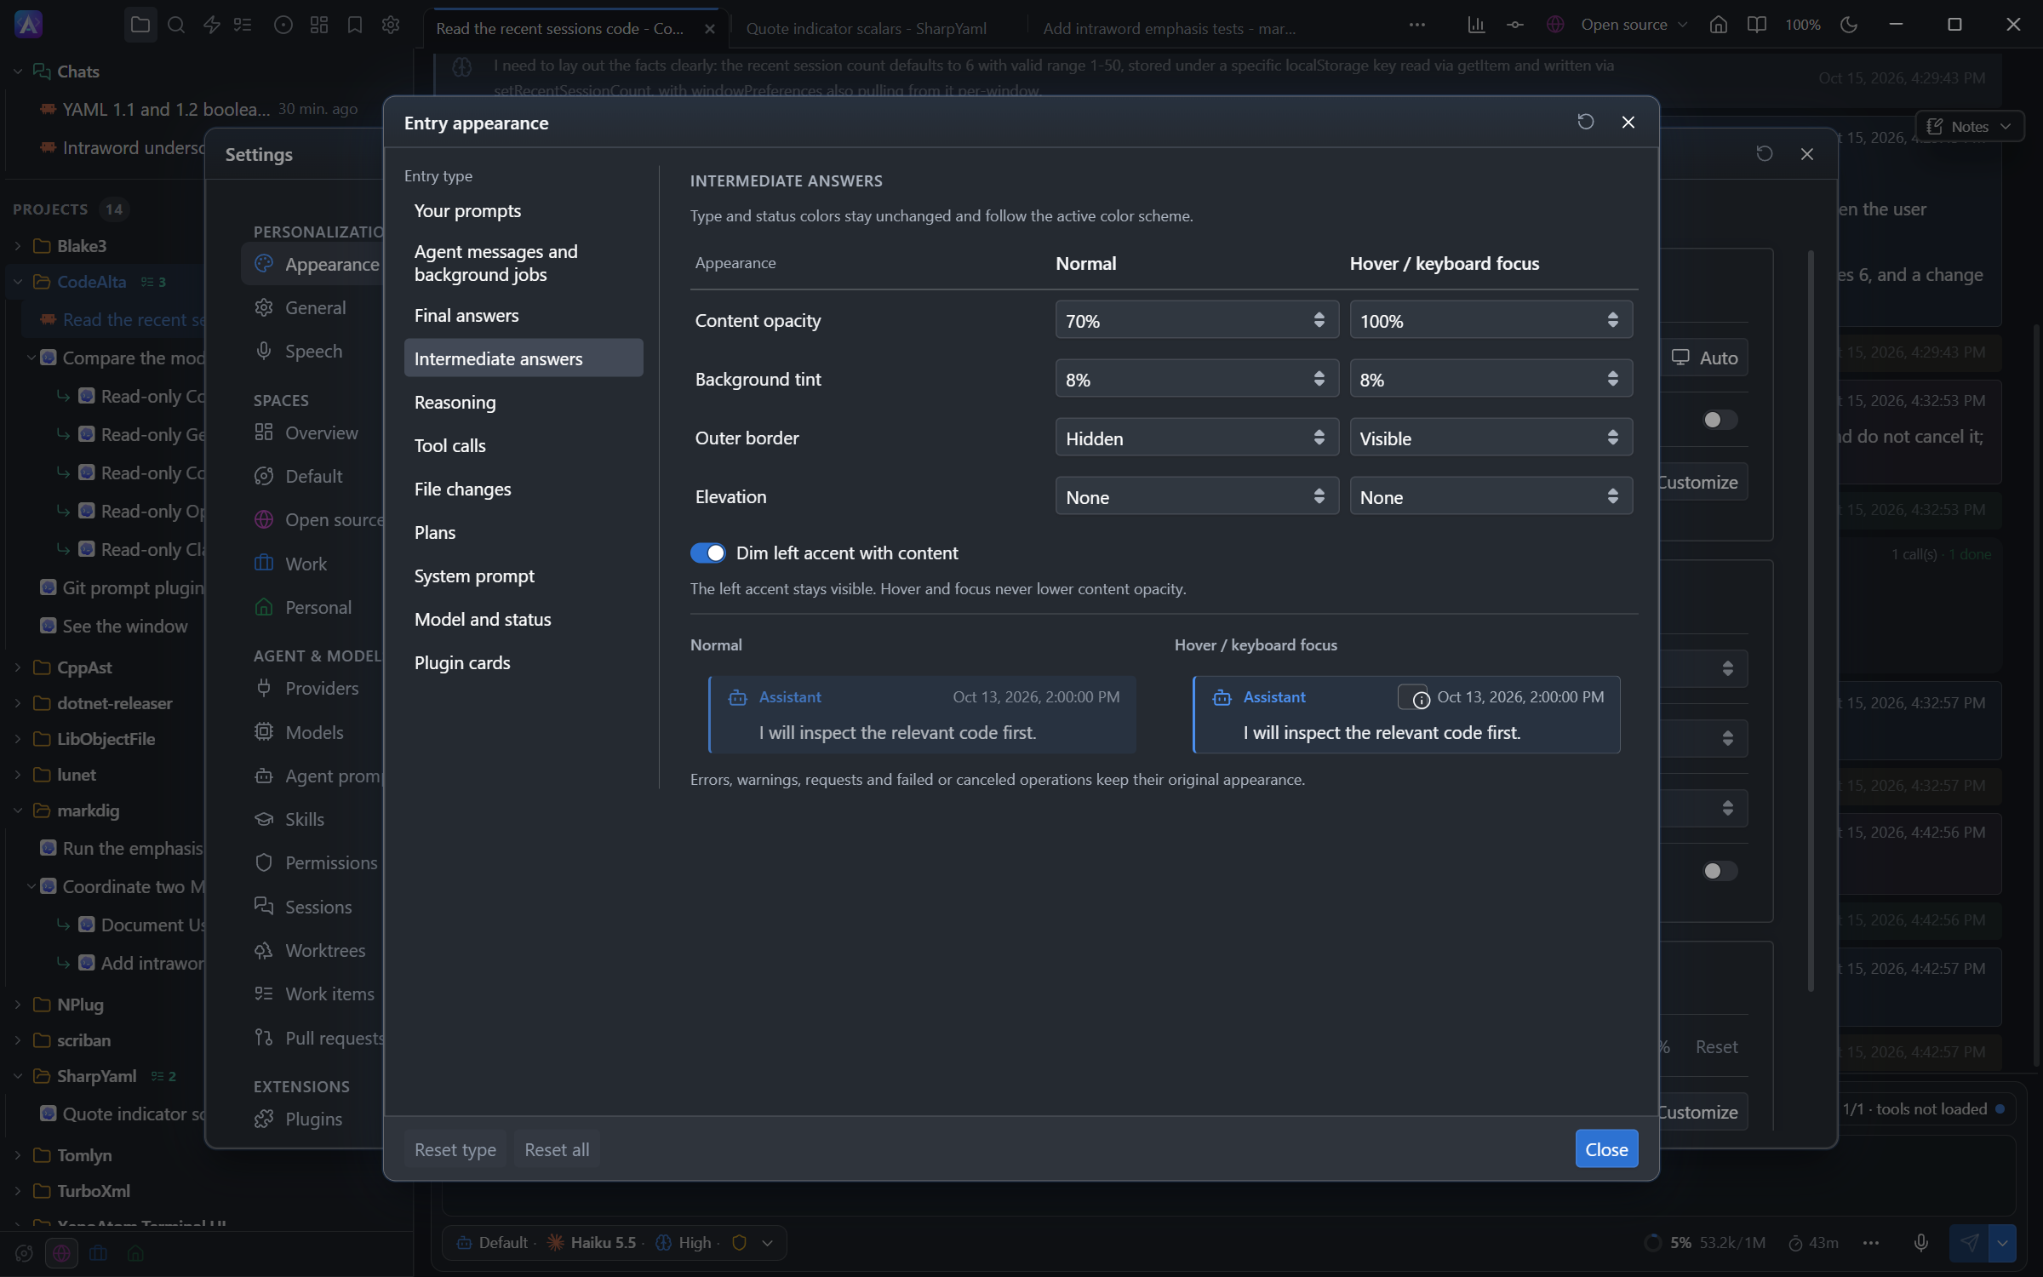
Task: Toggle the dark mode moon icon
Action: click(x=1848, y=25)
